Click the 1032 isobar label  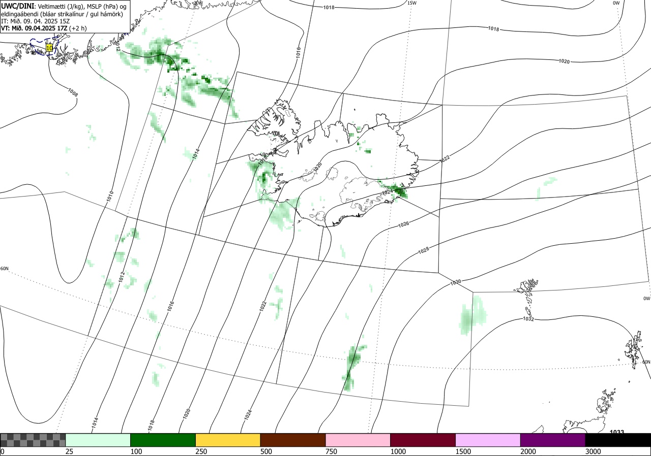tap(528, 319)
